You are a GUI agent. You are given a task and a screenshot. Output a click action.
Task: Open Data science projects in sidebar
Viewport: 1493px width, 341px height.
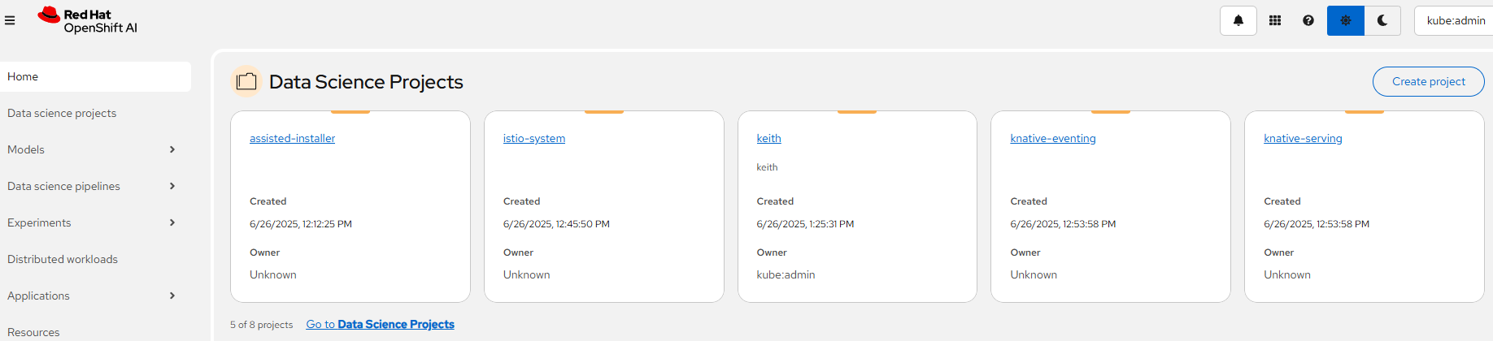[x=62, y=113]
